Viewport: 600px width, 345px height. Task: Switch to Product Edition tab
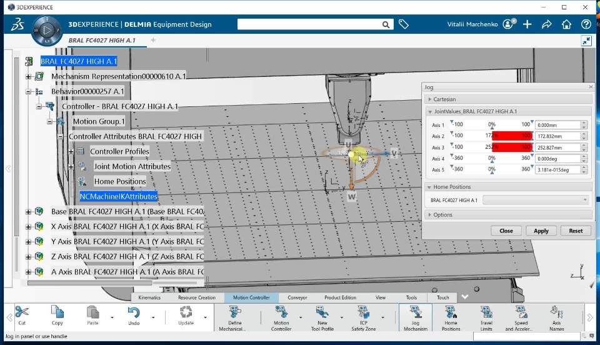pos(340,297)
